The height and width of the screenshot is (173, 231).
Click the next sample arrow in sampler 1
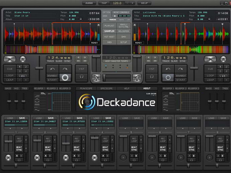click(22, 128)
